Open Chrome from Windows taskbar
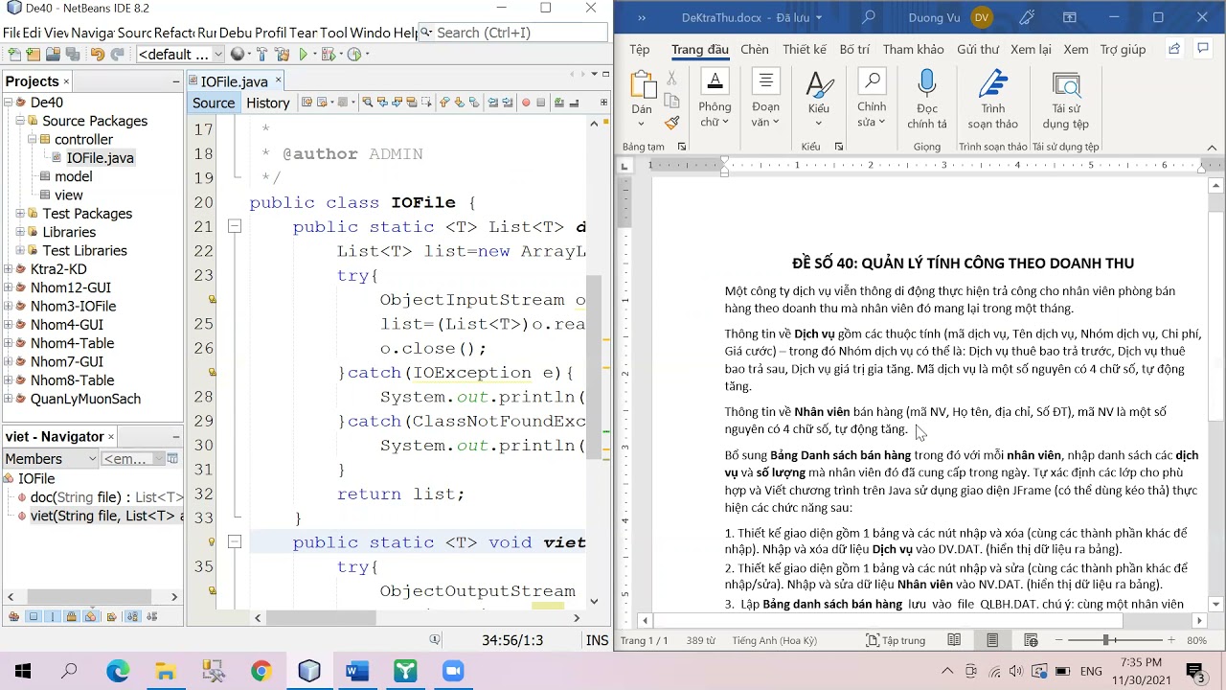 261,671
